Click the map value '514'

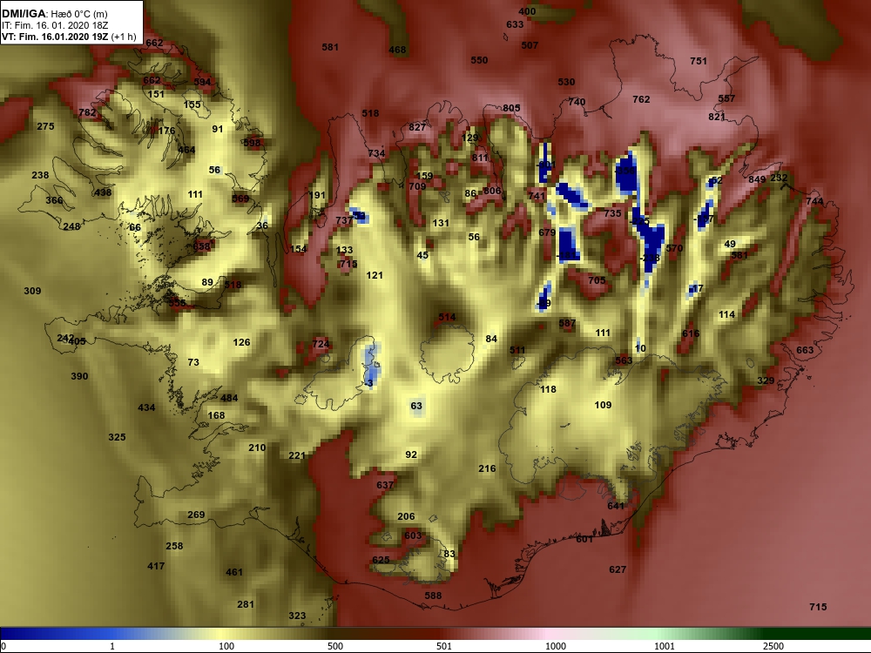click(x=447, y=318)
